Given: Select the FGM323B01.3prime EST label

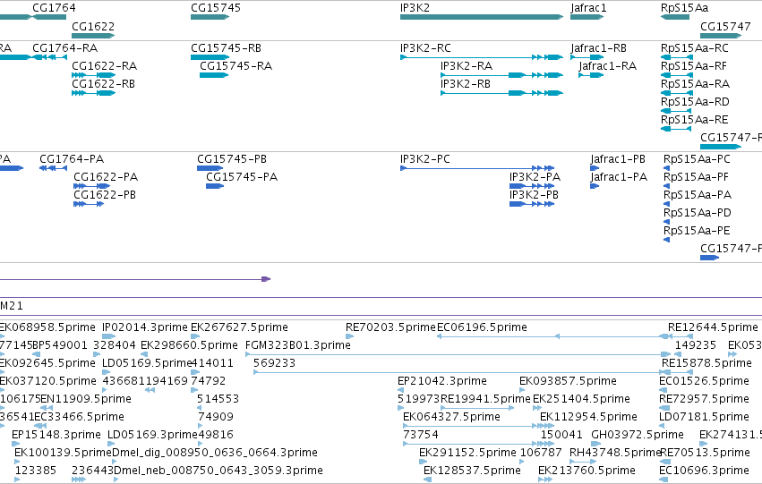Looking at the screenshot, I should click(298, 345).
